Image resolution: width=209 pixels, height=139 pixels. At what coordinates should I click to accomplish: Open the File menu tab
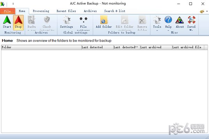(7, 11)
